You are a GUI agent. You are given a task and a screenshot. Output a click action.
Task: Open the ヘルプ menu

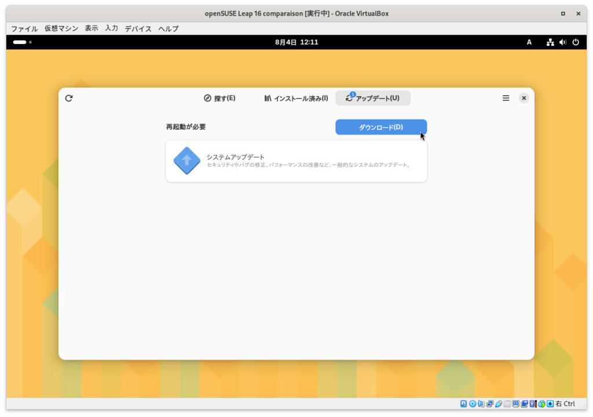tap(169, 28)
